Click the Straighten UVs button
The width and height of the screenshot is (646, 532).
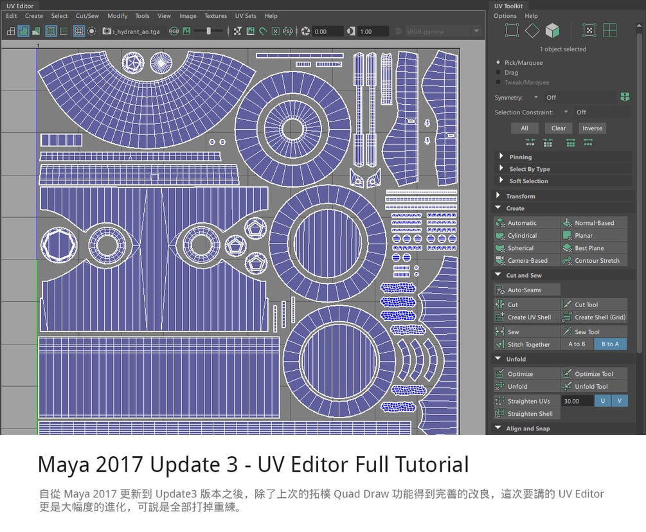click(x=527, y=401)
